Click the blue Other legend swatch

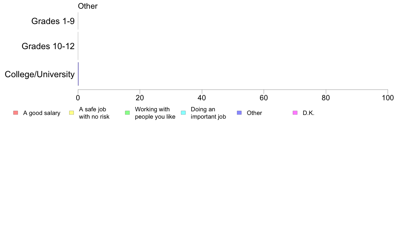click(x=239, y=113)
